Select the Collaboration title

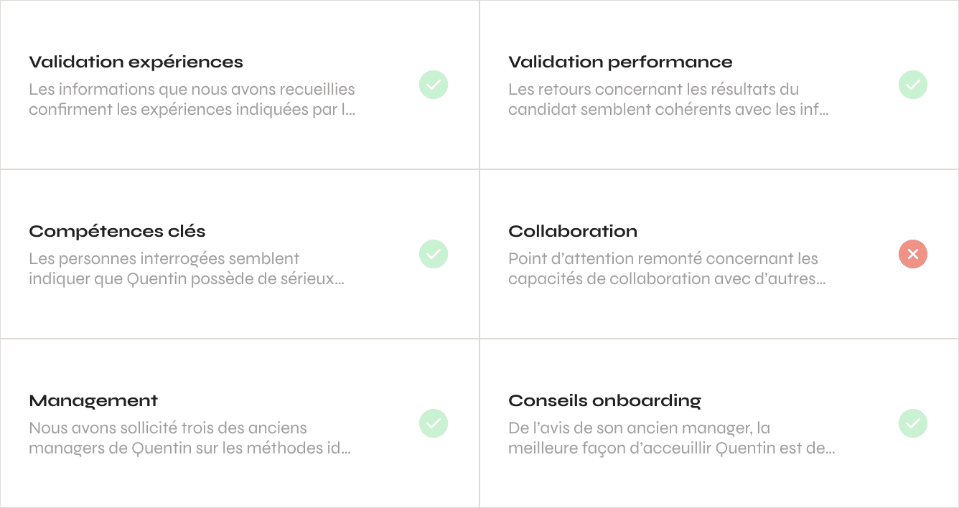[x=572, y=232]
